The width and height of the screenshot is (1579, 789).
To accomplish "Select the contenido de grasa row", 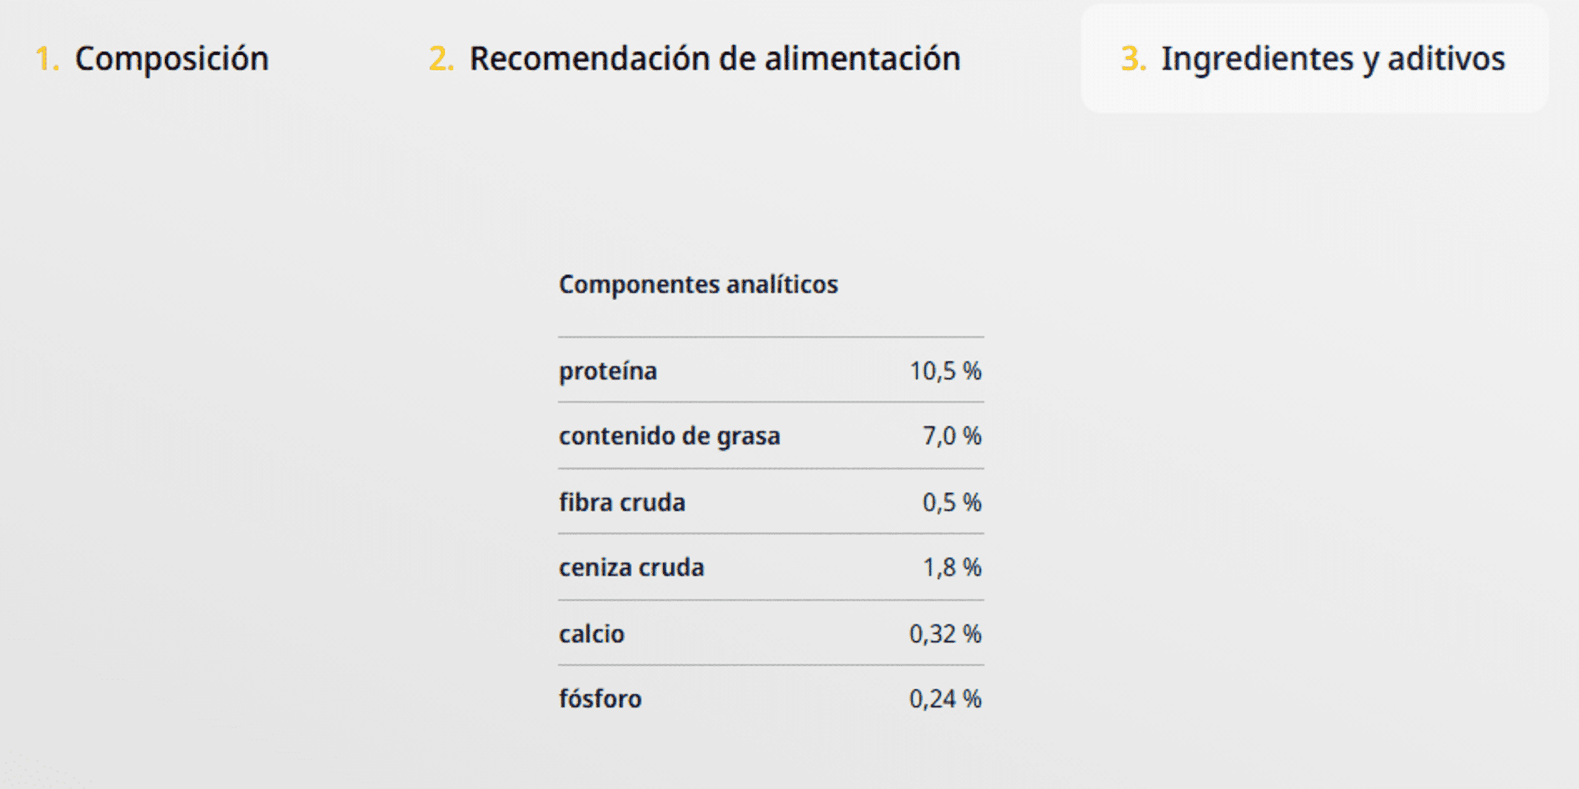I will tap(771, 436).
